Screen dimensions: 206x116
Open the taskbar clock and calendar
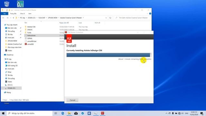(x=194, y=113)
